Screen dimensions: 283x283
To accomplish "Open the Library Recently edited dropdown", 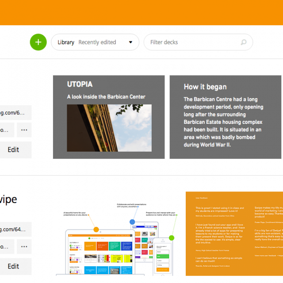I will [95, 42].
